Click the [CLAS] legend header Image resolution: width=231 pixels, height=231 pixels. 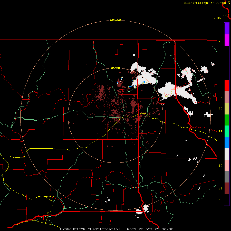coord(217,18)
